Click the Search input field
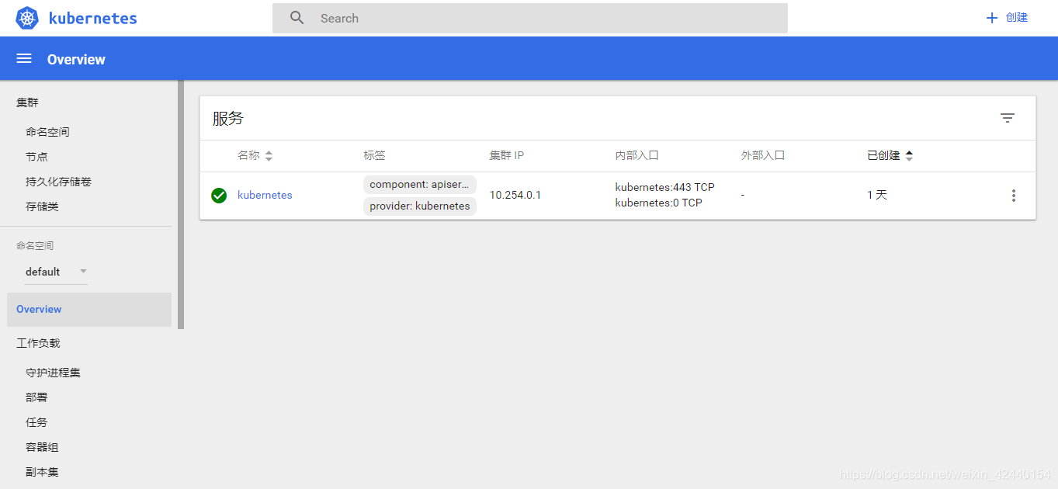Viewport: 1058px width, 489px height. [x=529, y=18]
